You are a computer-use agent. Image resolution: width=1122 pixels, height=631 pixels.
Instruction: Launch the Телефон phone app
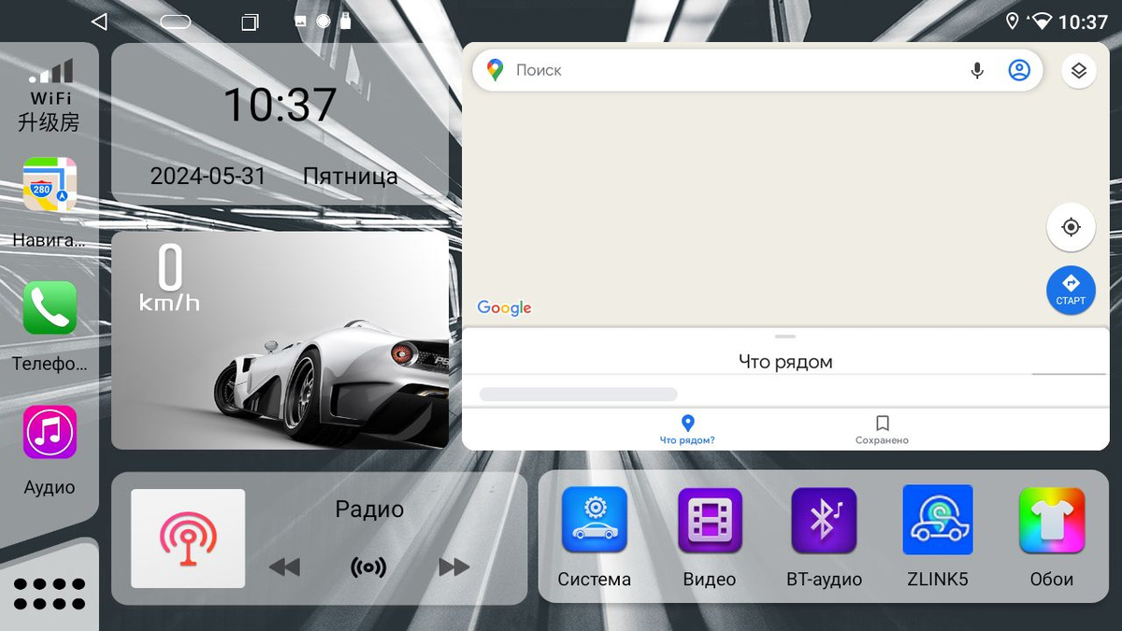coord(50,308)
